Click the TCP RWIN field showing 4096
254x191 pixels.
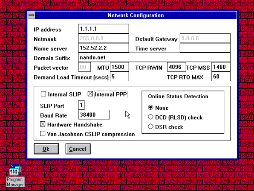point(176,67)
